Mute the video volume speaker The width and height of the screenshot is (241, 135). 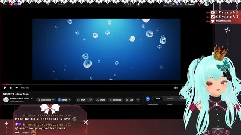pos(17,88)
